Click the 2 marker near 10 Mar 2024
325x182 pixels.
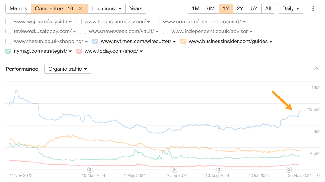(x=89, y=170)
